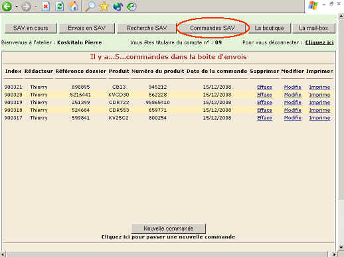The height and width of the screenshot is (257, 344).
Task: Select product cell KV25C2
Action: point(118,118)
